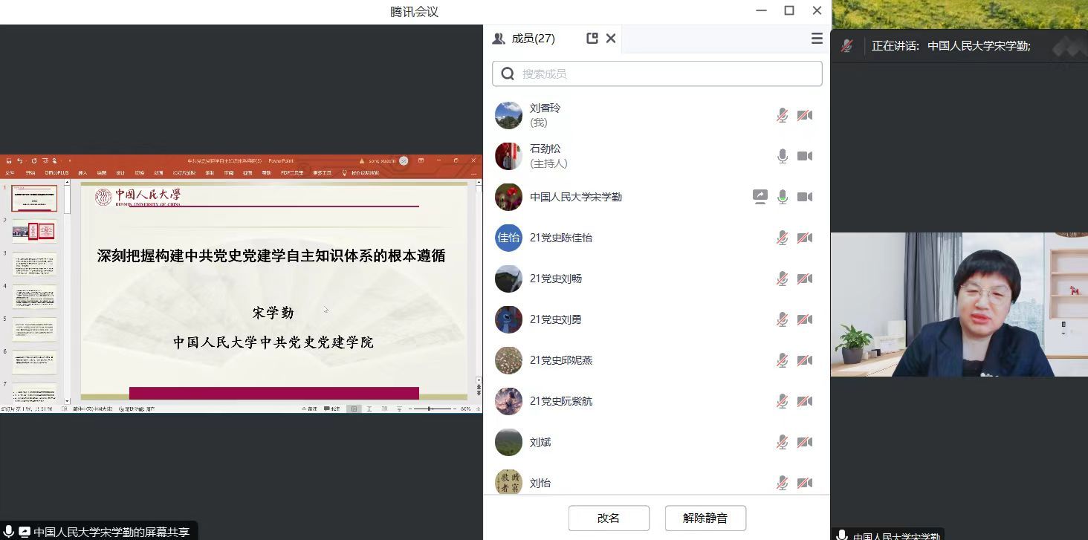This screenshot has width=1088, height=540.
Task: Pop out the members panel
Action: pos(592,38)
